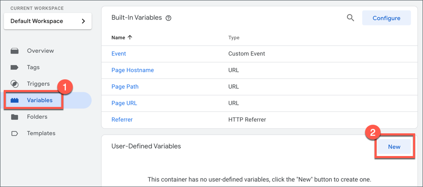423x187 pixels.
Task: Open Built-In Variables help icon
Action: click(169, 18)
